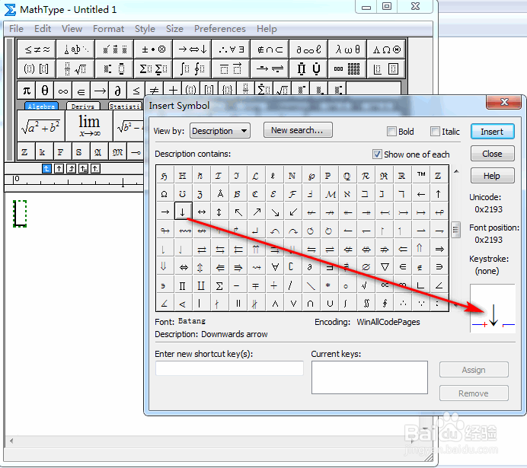
Task: Open the summation templates palette
Action: pyautogui.click(x=153, y=68)
